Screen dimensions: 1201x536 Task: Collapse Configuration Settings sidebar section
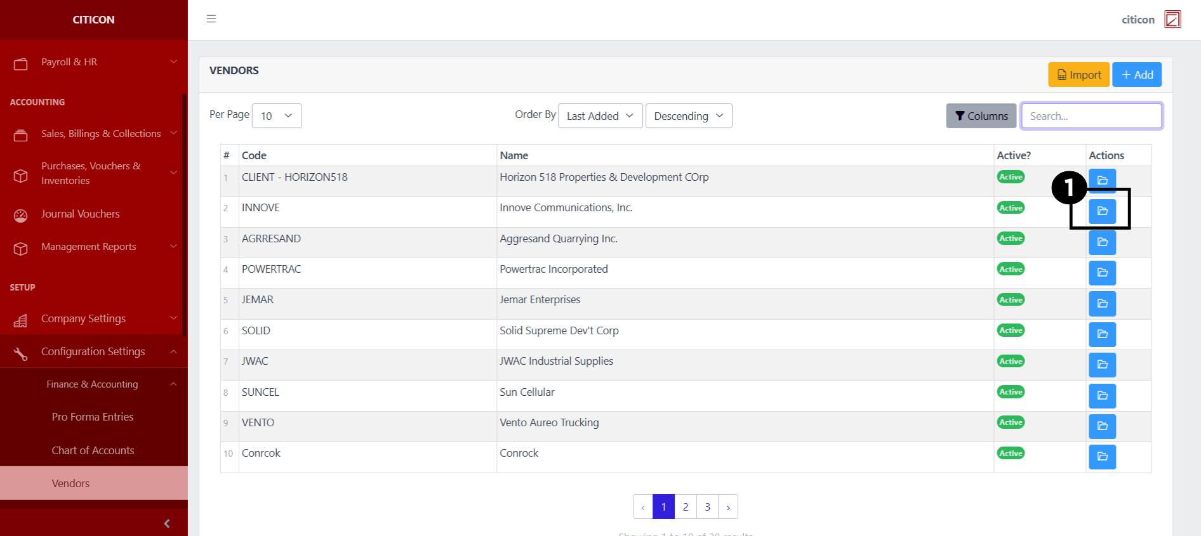pos(94,351)
